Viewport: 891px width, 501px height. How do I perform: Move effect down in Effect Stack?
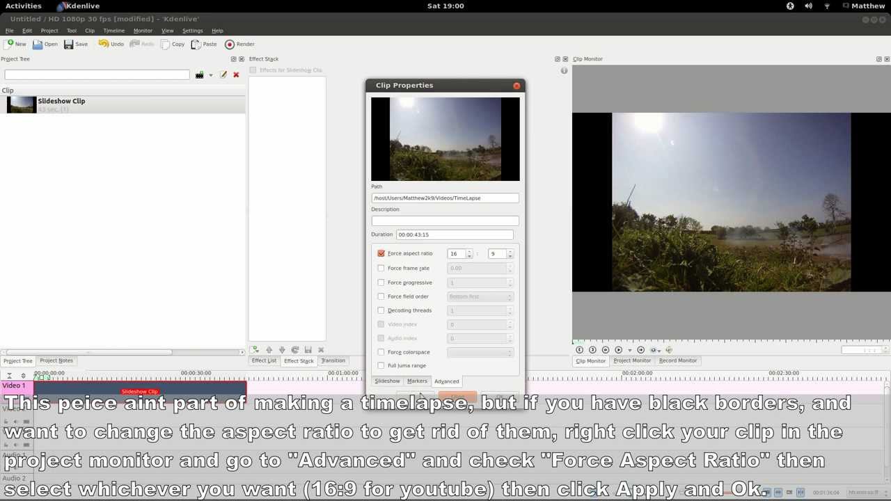tap(282, 350)
